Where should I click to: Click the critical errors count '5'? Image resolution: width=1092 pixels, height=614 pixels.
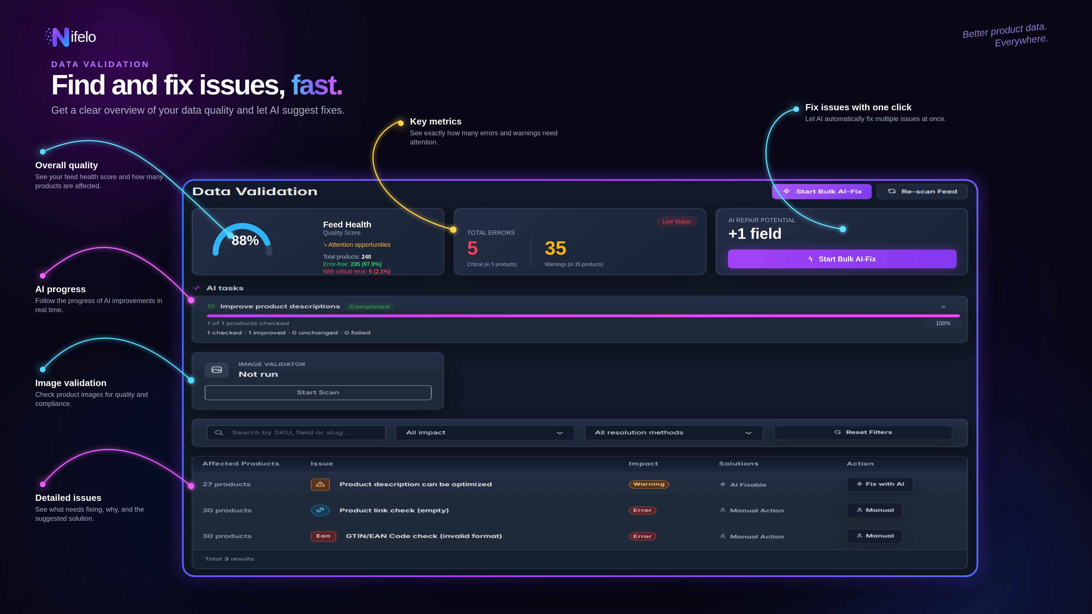click(x=472, y=248)
